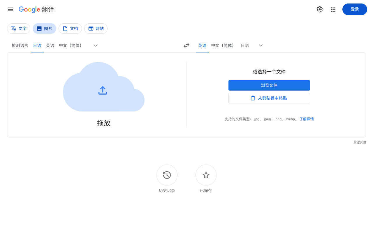Image resolution: width=373 pixels, height=233 pixels.
Task: Switch to the 文字 text translation tab
Action: point(19,29)
